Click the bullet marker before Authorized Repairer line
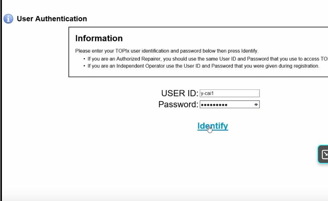Image resolution: width=328 pixels, height=201 pixels. coord(84,59)
